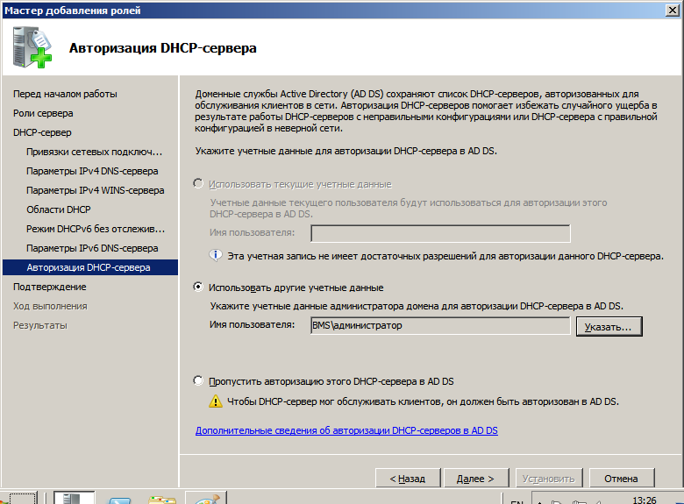The height and width of the screenshot is (504, 684).
Task: Click the empty disabled username field
Action: tap(440, 233)
